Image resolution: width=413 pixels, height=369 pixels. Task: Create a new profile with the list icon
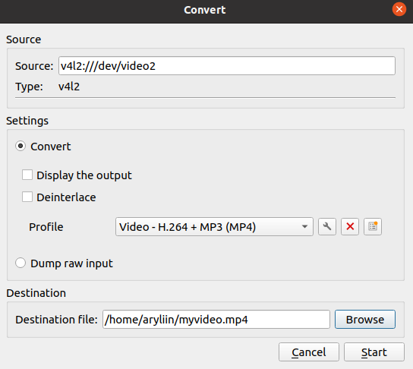coord(373,226)
